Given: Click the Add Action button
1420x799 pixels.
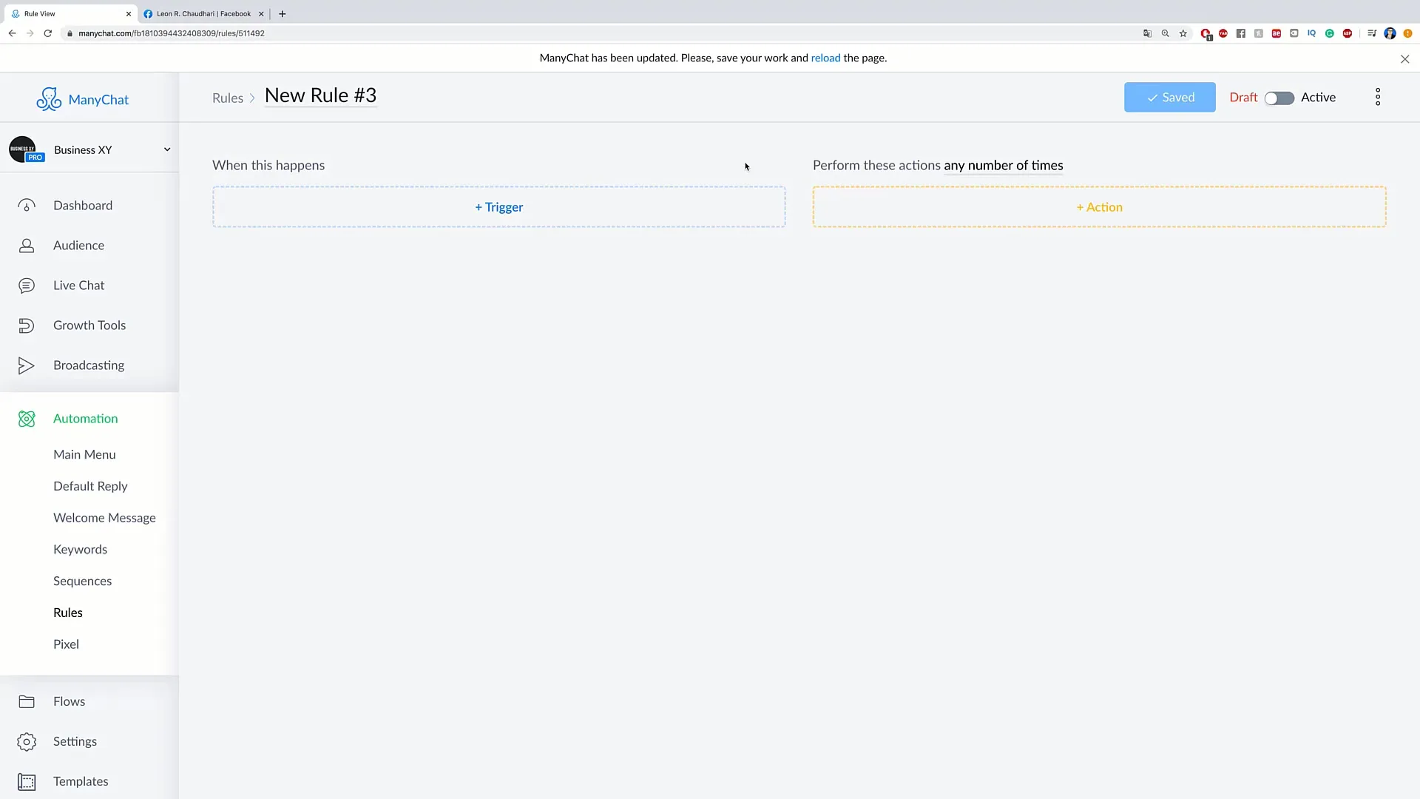Looking at the screenshot, I should click(x=1099, y=207).
